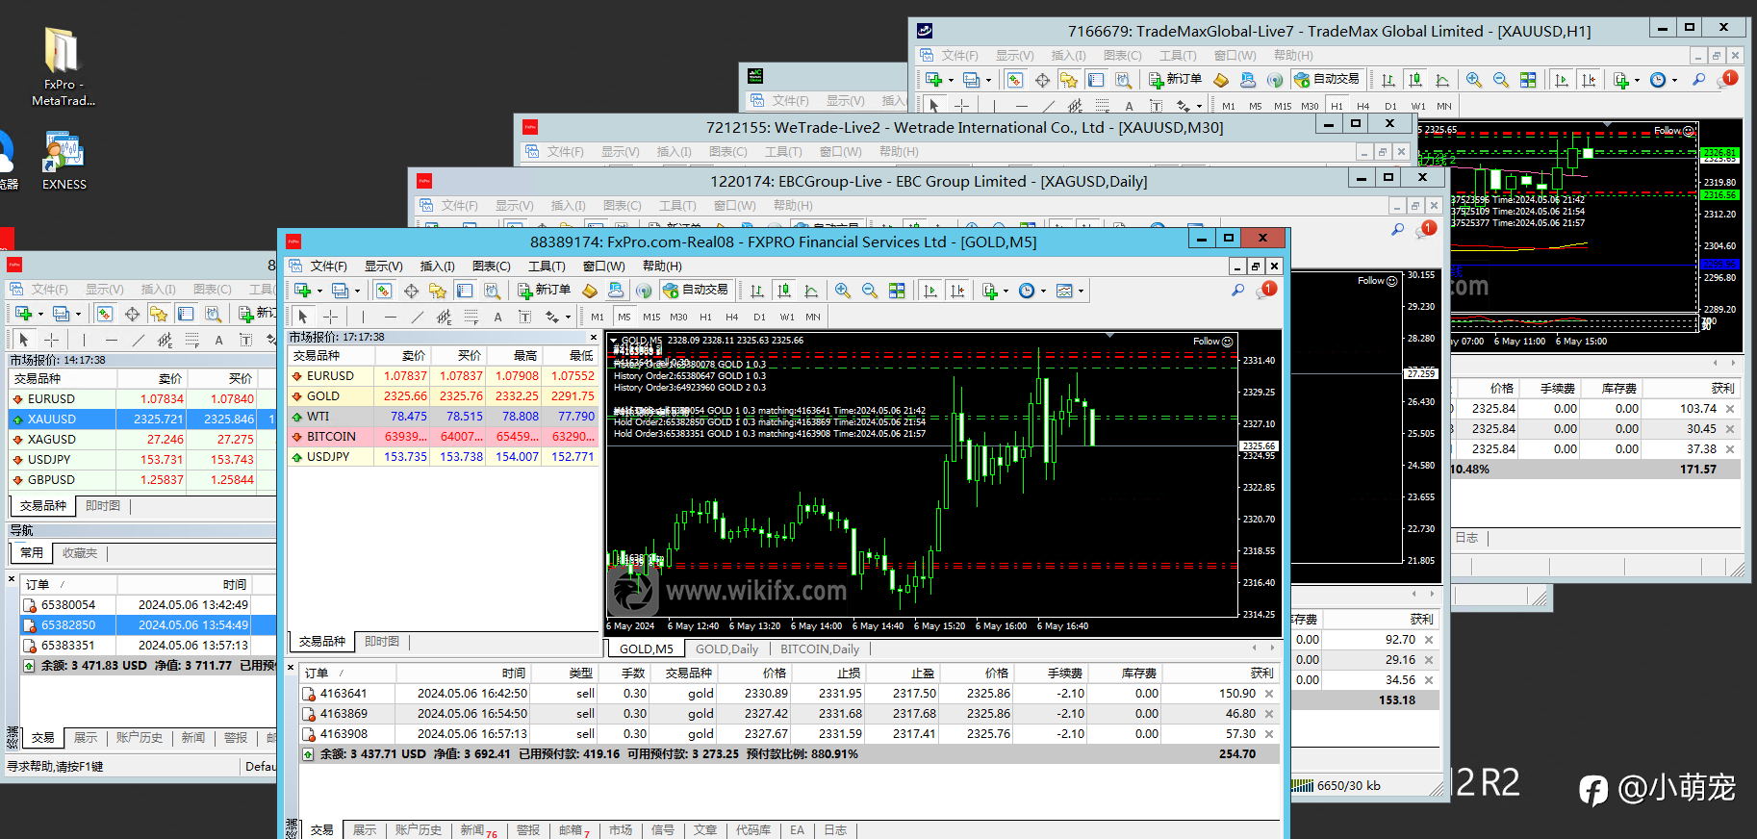The height and width of the screenshot is (839, 1757).
Task: Zoom in on FxPro GOLD chart
Action: (843, 291)
